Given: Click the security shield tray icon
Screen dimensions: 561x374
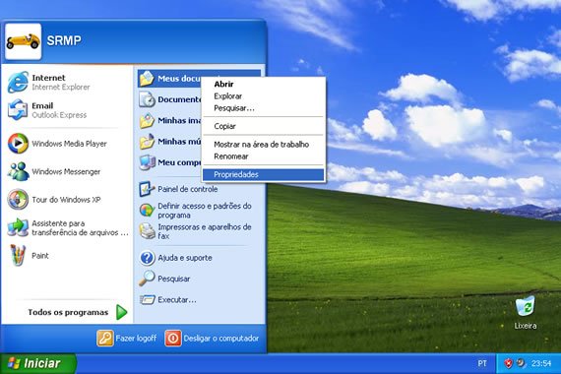Looking at the screenshot, I should click(x=508, y=363).
